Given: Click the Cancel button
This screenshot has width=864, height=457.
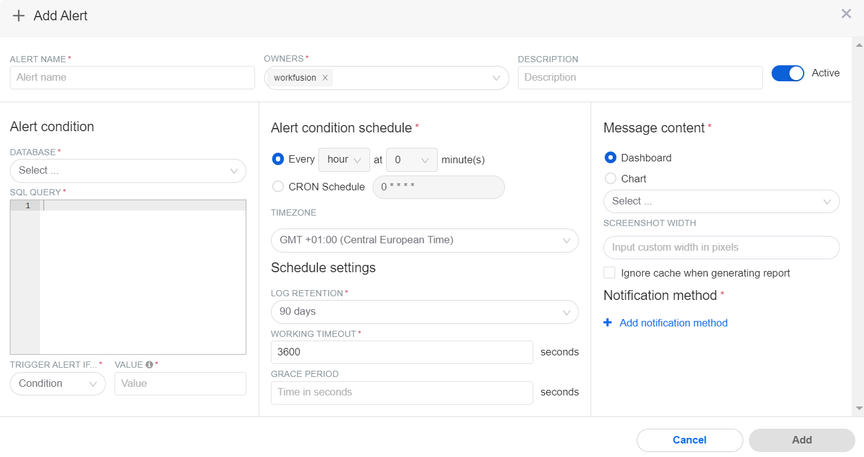Looking at the screenshot, I should pos(690,440).
